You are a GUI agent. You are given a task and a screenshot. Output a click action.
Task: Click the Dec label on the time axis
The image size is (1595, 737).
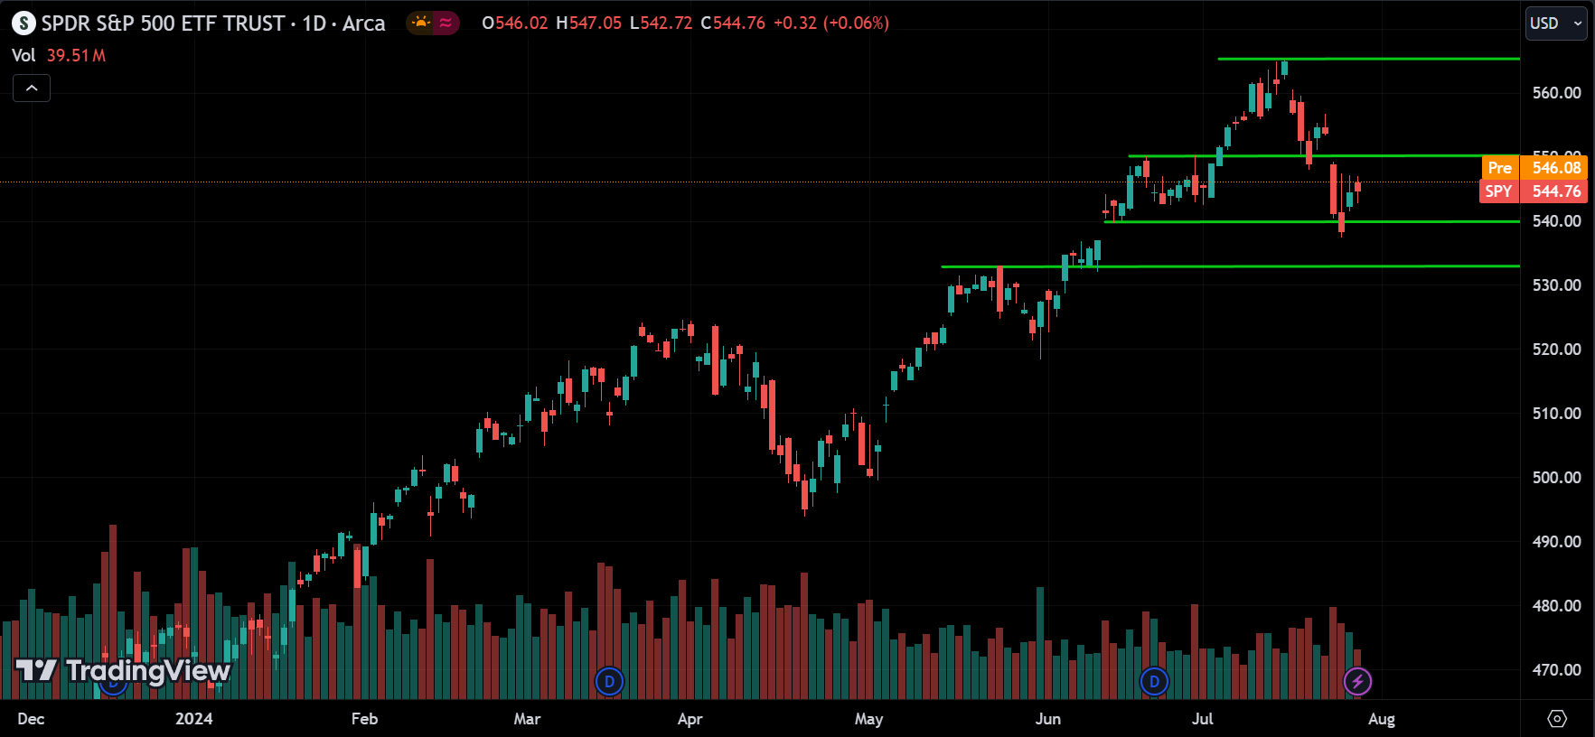tap(31, 719)
